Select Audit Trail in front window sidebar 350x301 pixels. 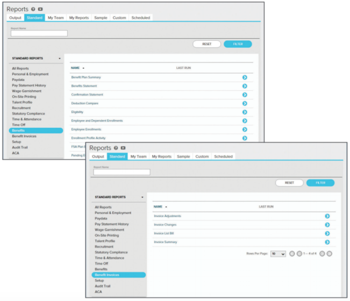(x=103, y=286)
